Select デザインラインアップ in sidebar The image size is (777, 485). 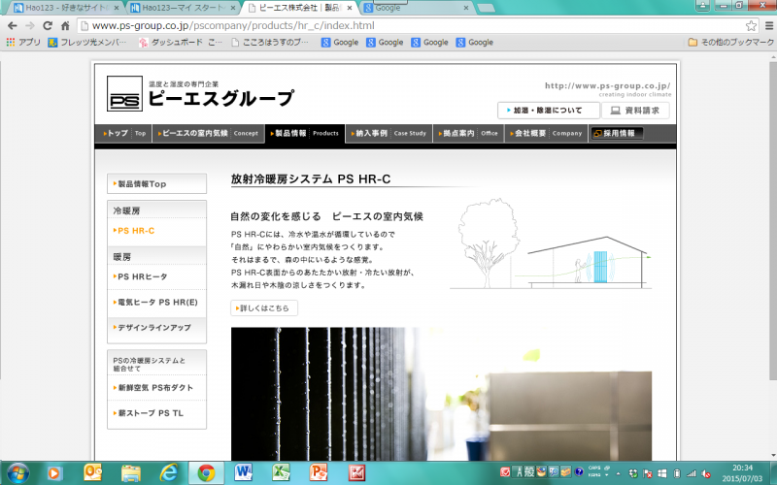[156, 328]
